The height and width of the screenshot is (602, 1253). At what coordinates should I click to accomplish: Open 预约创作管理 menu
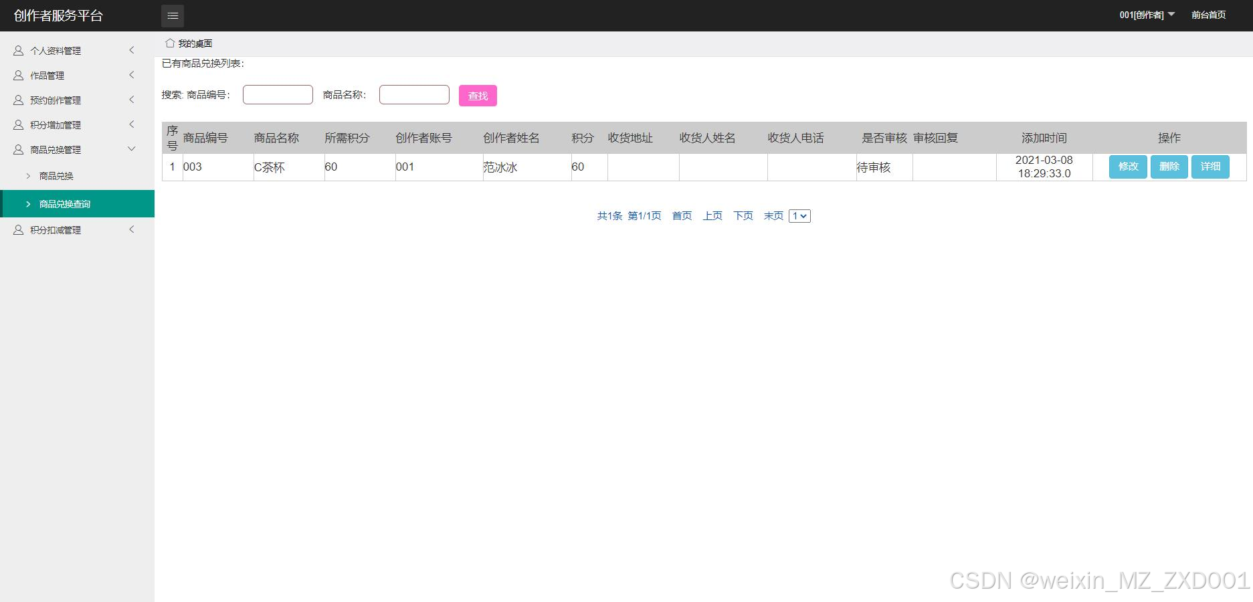coord(77,100)
